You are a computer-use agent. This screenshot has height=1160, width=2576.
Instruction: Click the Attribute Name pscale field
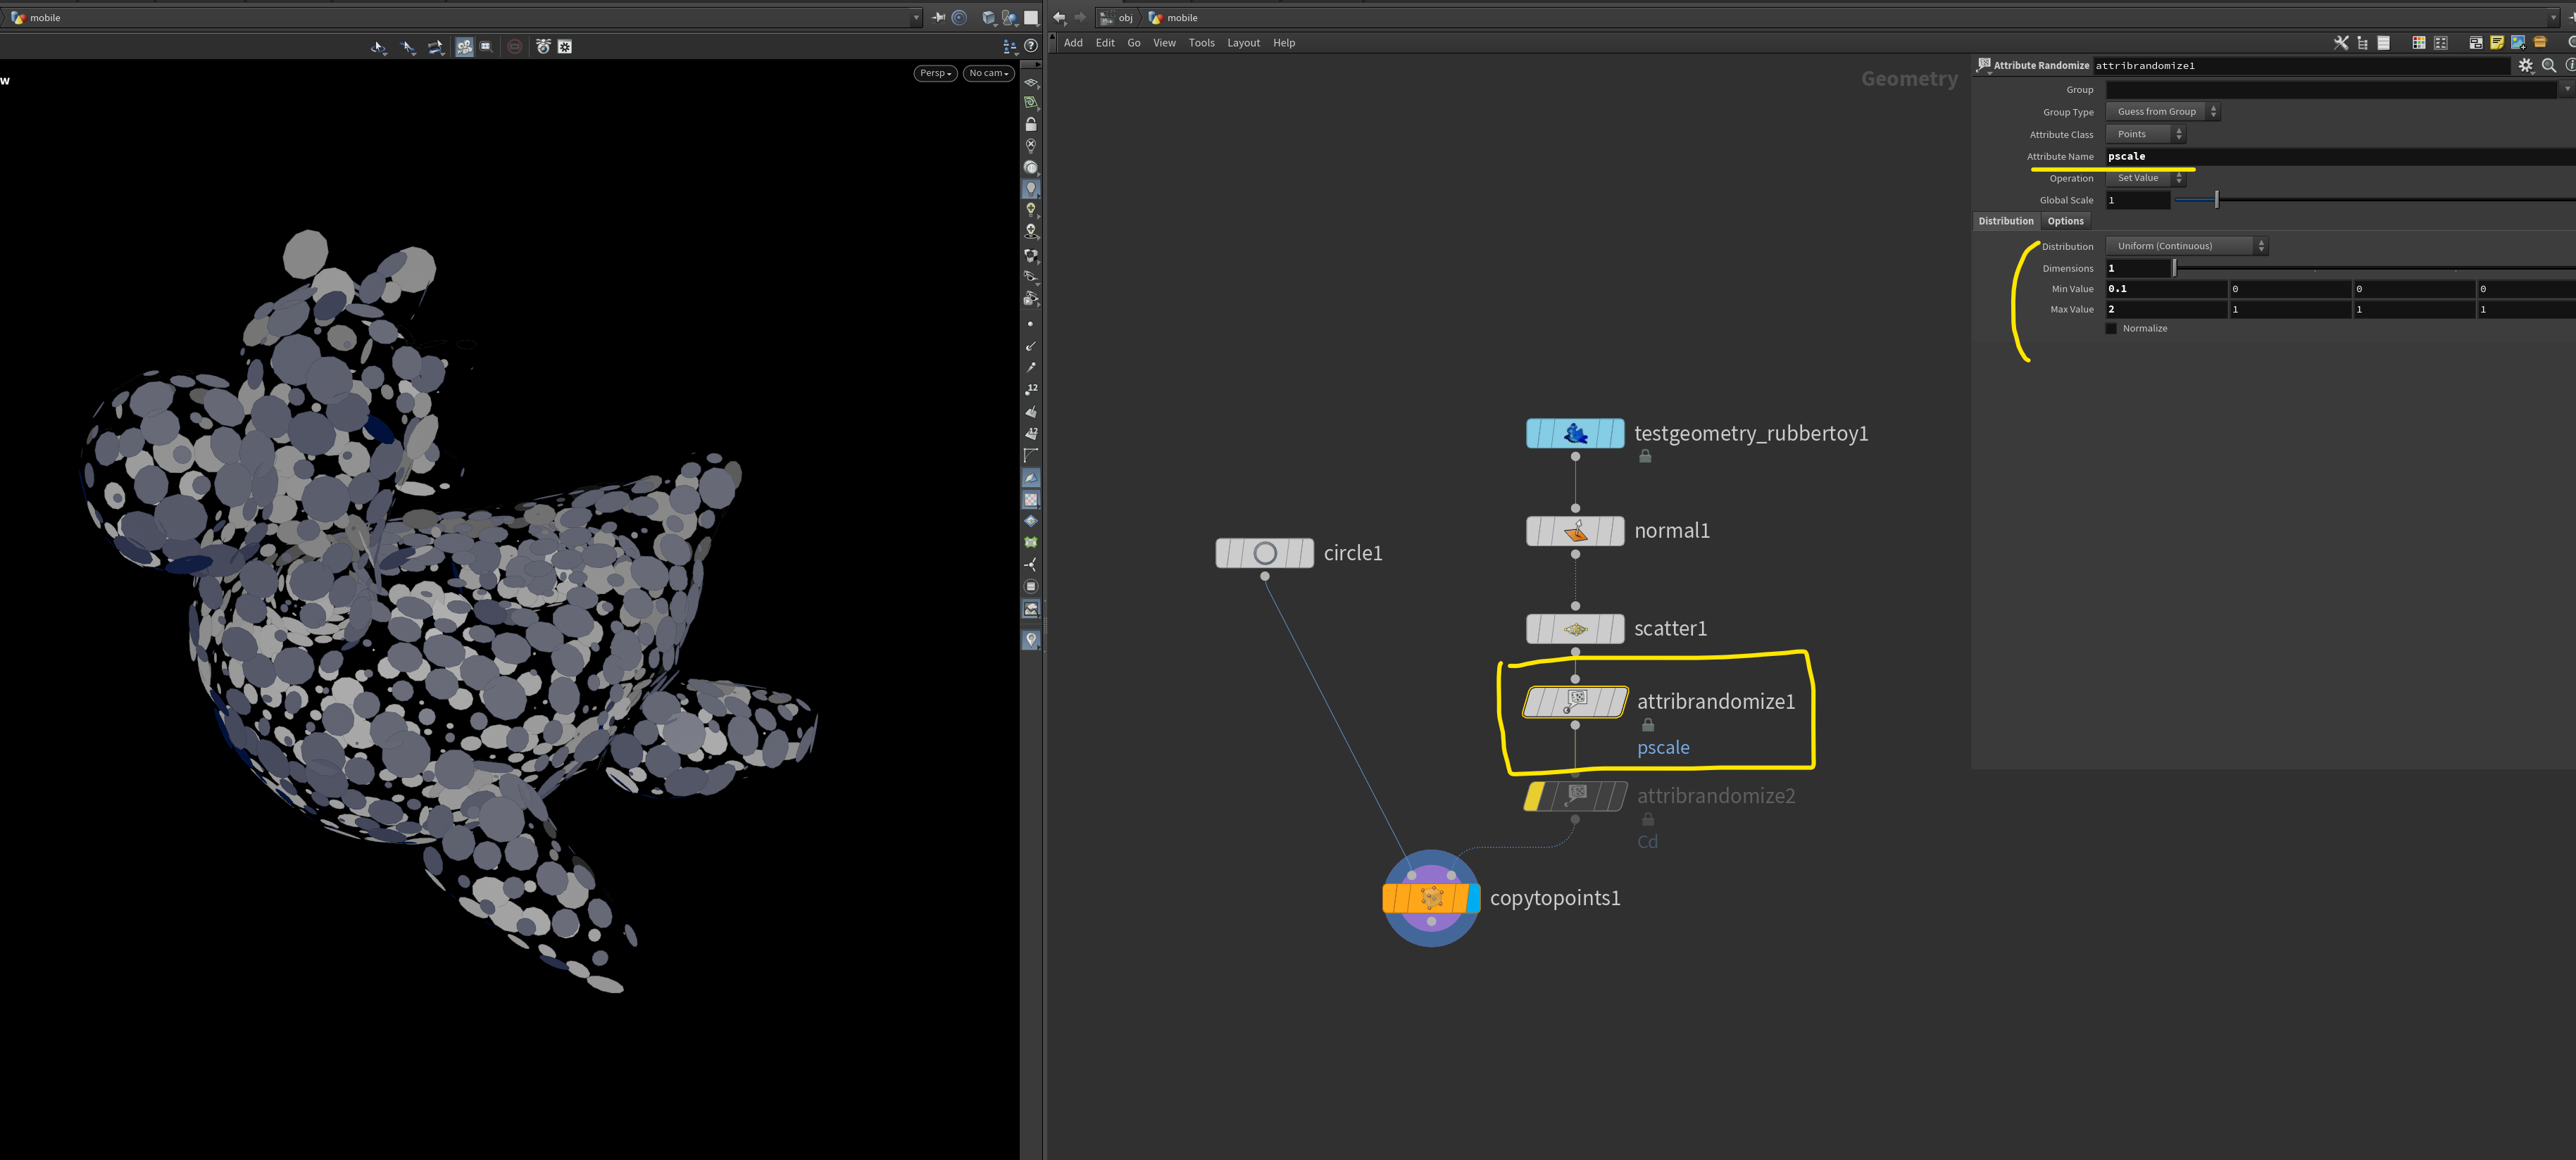click(2340, 157)
